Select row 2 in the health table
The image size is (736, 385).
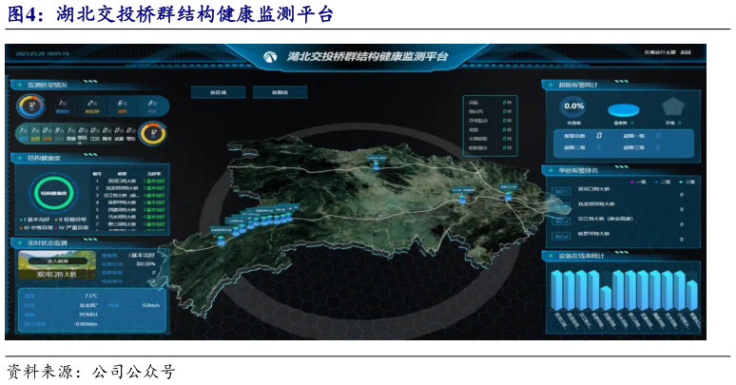(x=129, y=188)
